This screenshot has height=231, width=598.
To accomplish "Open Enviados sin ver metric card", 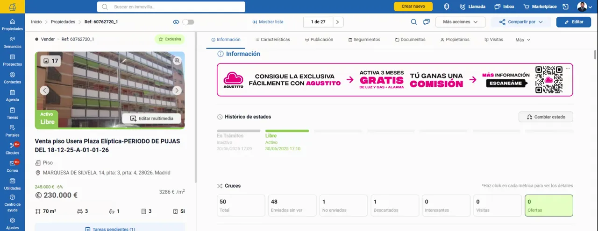I will tap(292, 206).
